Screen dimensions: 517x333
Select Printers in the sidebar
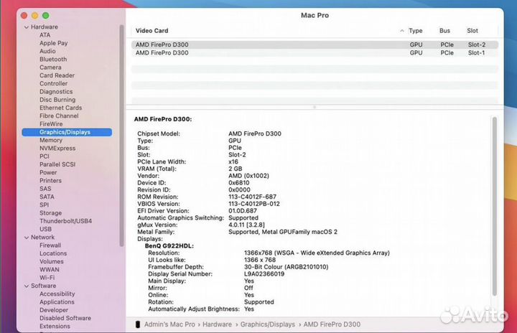click(x=50, y=181)
